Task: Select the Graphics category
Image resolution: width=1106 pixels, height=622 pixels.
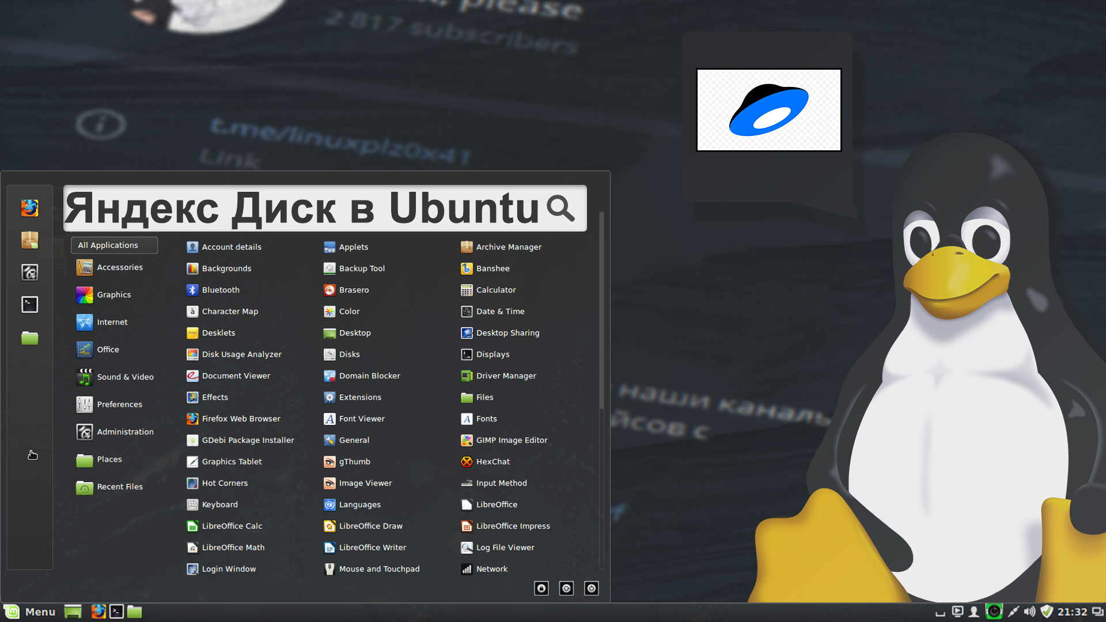Action: [x=113, y=295]
